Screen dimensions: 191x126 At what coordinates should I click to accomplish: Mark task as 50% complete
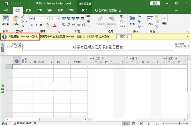coord(73,19)
